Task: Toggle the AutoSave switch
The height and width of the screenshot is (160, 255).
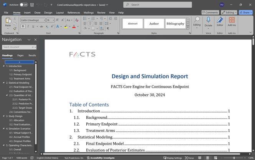Action: 23,5
